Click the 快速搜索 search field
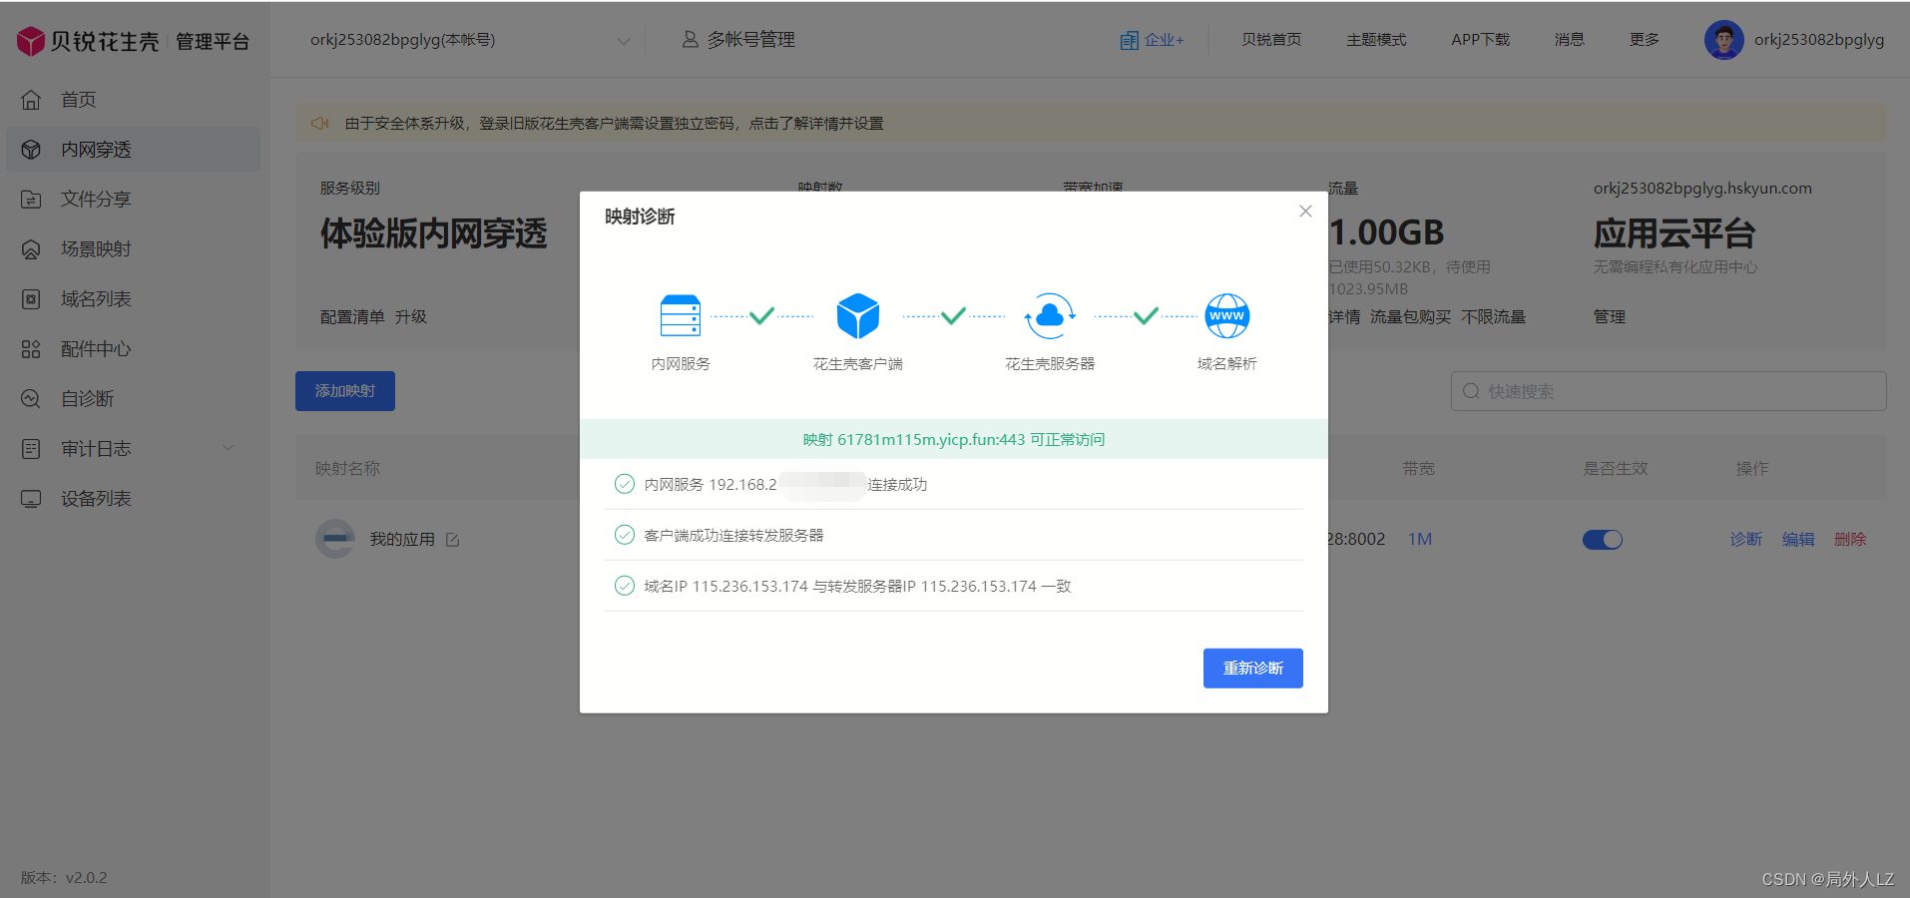Screen dimensions: 1910x898 1669,391
